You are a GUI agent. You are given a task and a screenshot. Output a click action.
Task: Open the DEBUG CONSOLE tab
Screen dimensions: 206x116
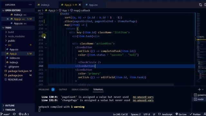point(80,90)
